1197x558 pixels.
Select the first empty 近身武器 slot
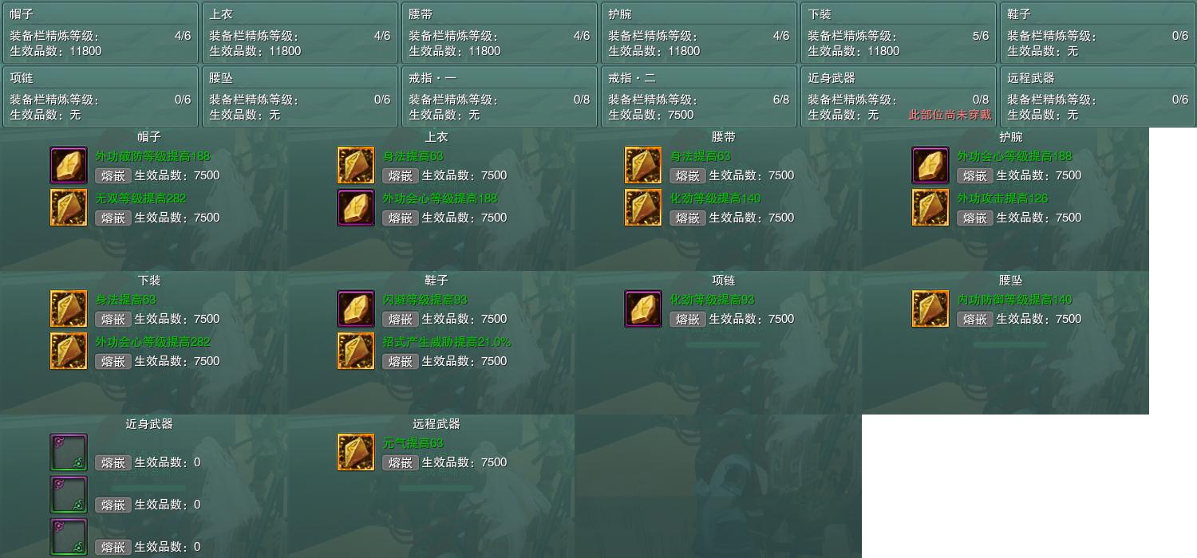69,453
